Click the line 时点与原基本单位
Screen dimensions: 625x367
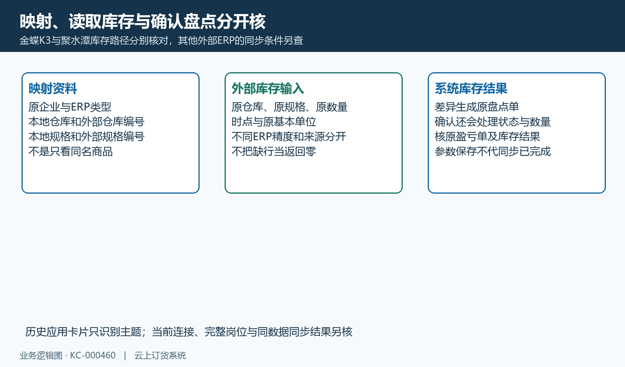tap(274, 122)
